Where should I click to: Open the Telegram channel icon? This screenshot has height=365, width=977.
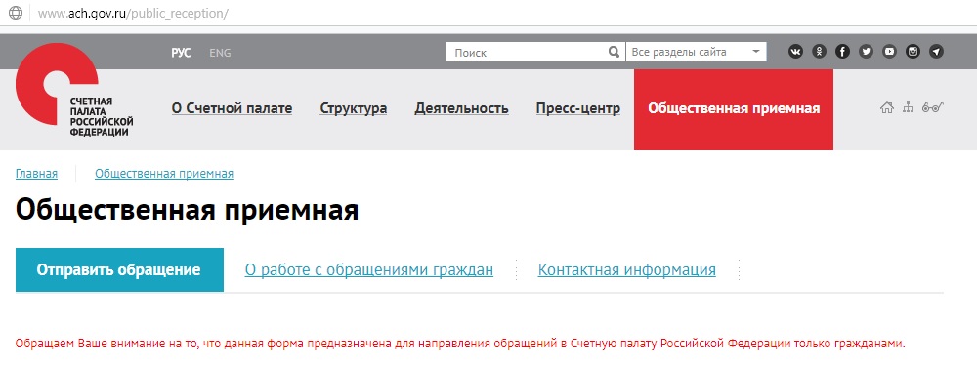click(936, 52)
